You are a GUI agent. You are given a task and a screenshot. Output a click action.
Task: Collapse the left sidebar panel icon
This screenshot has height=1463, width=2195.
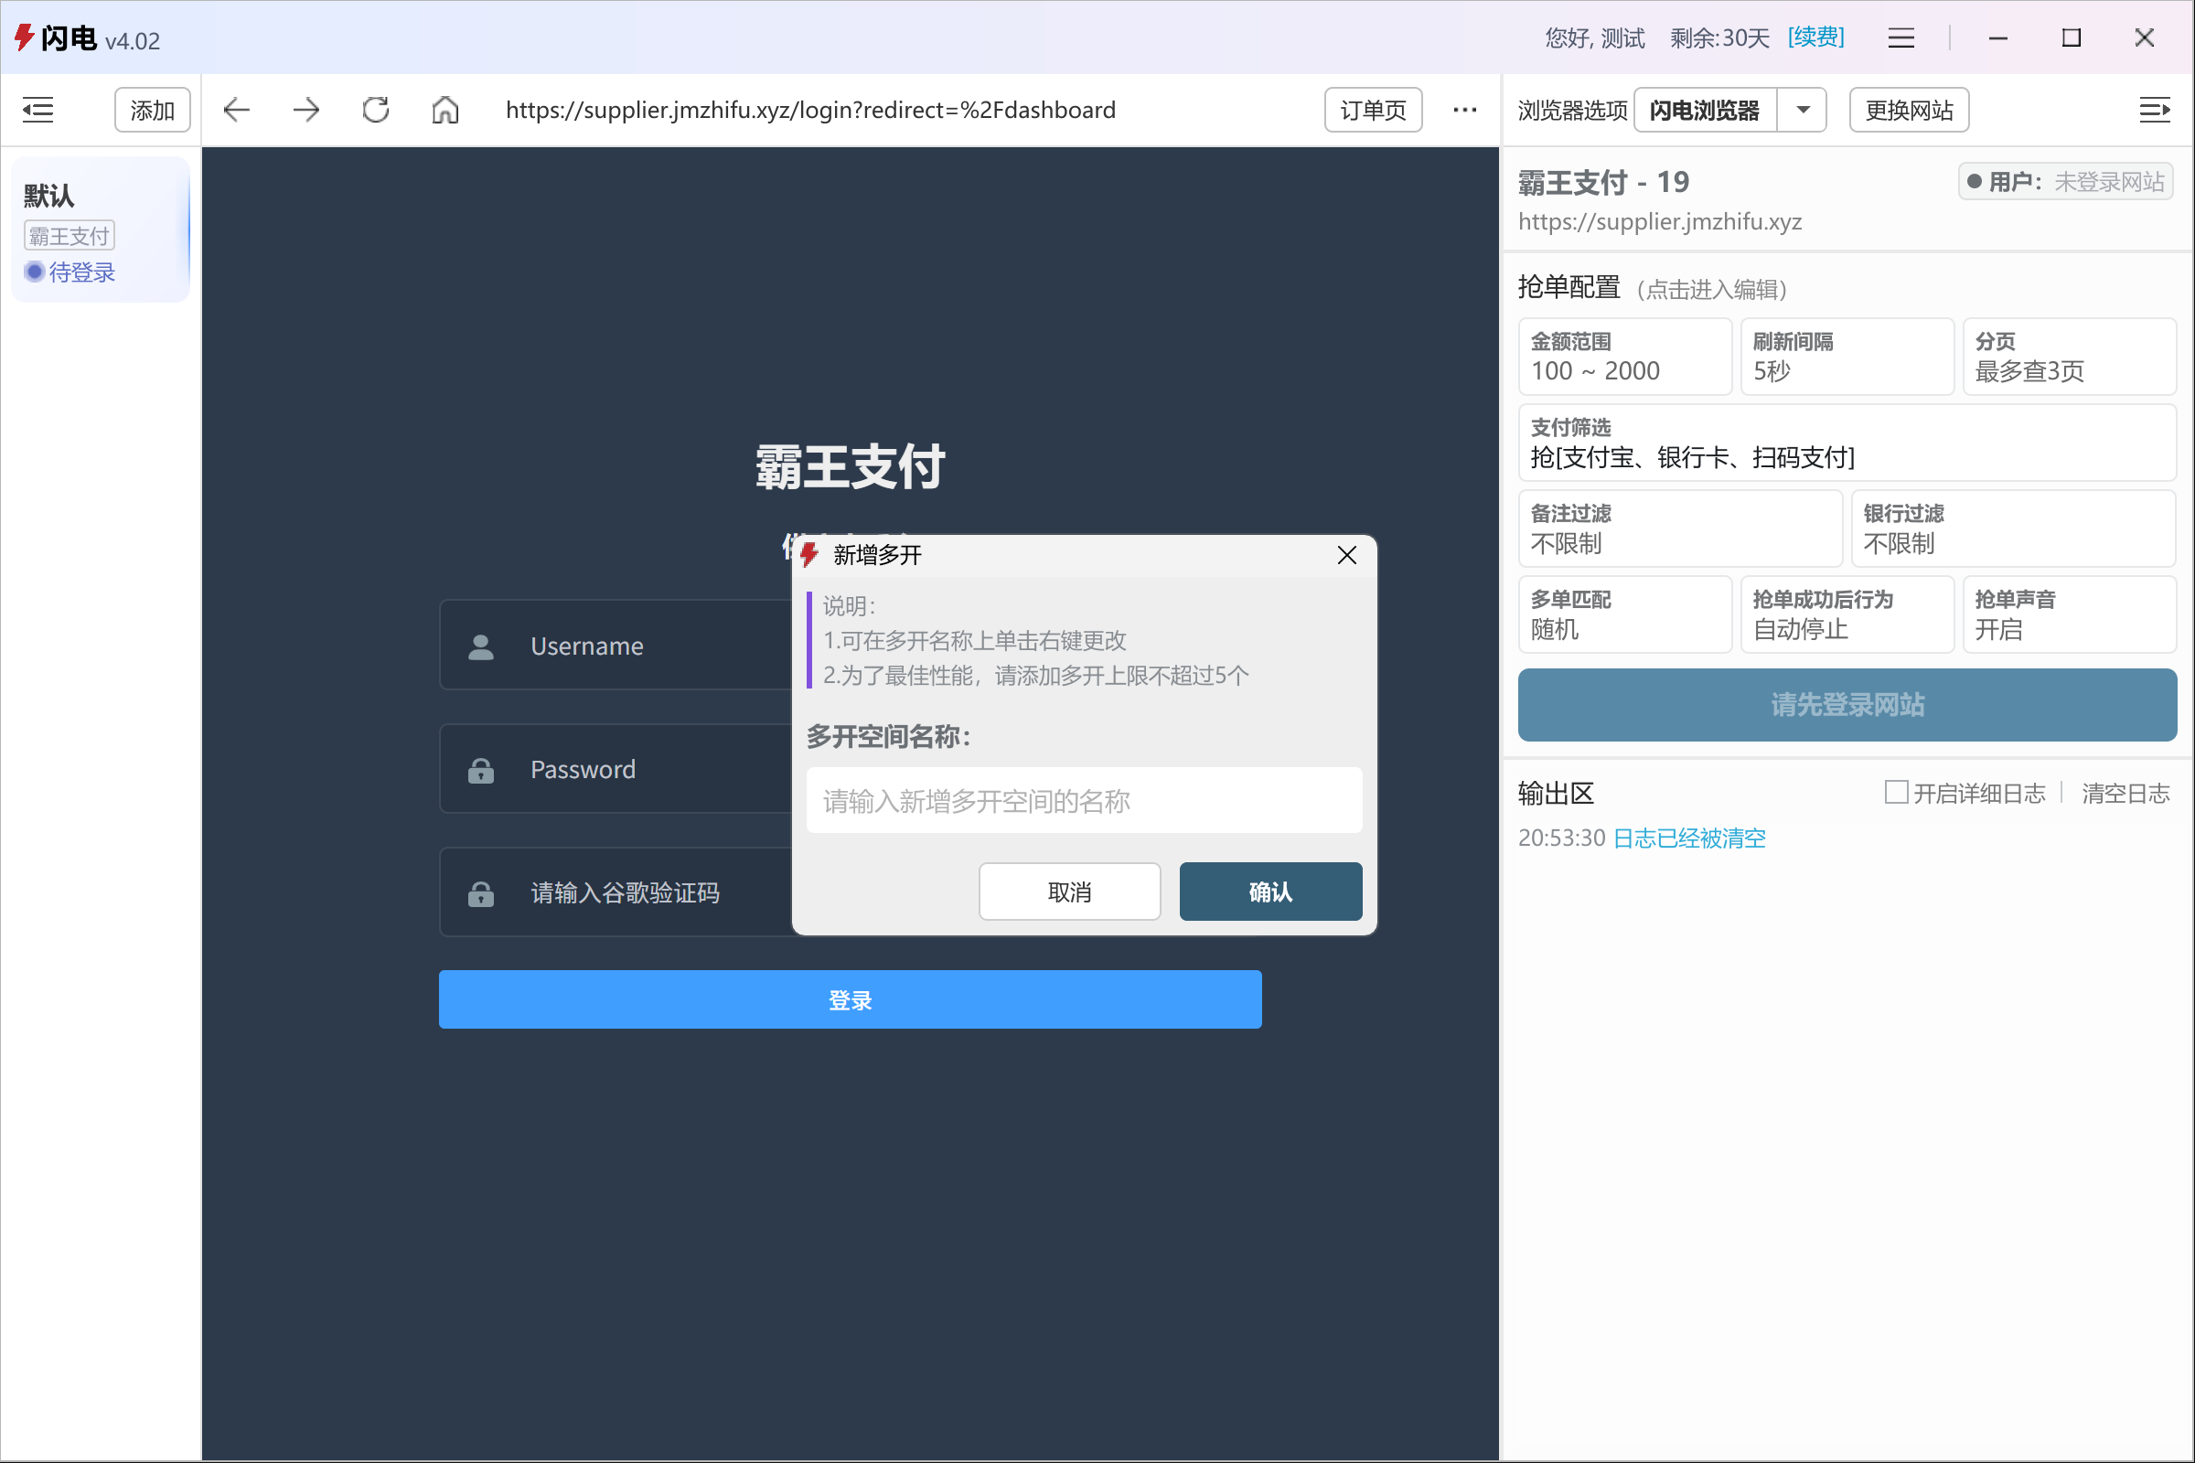pos(37,110)
